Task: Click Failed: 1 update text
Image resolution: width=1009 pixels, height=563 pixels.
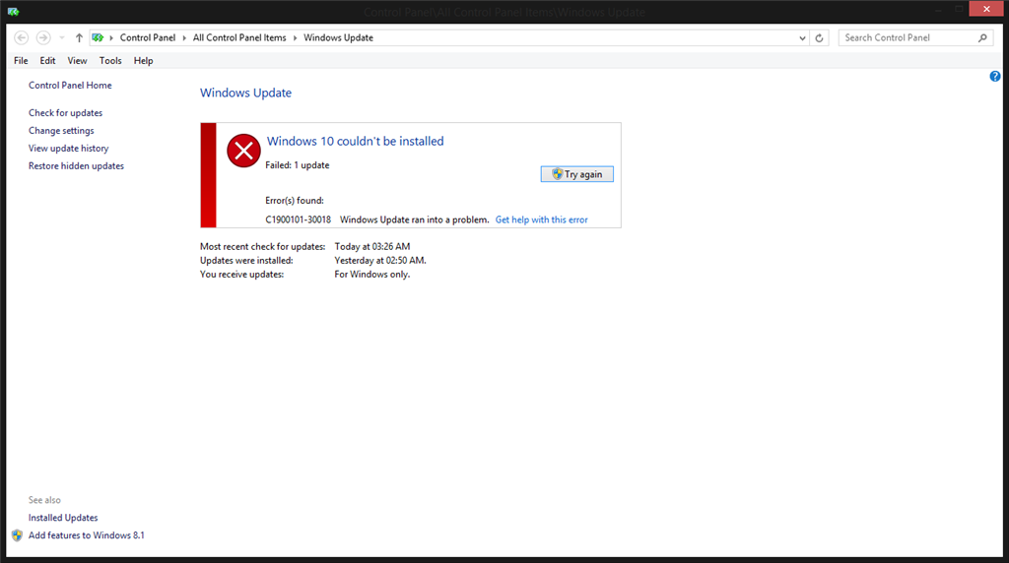Action: 298,165
